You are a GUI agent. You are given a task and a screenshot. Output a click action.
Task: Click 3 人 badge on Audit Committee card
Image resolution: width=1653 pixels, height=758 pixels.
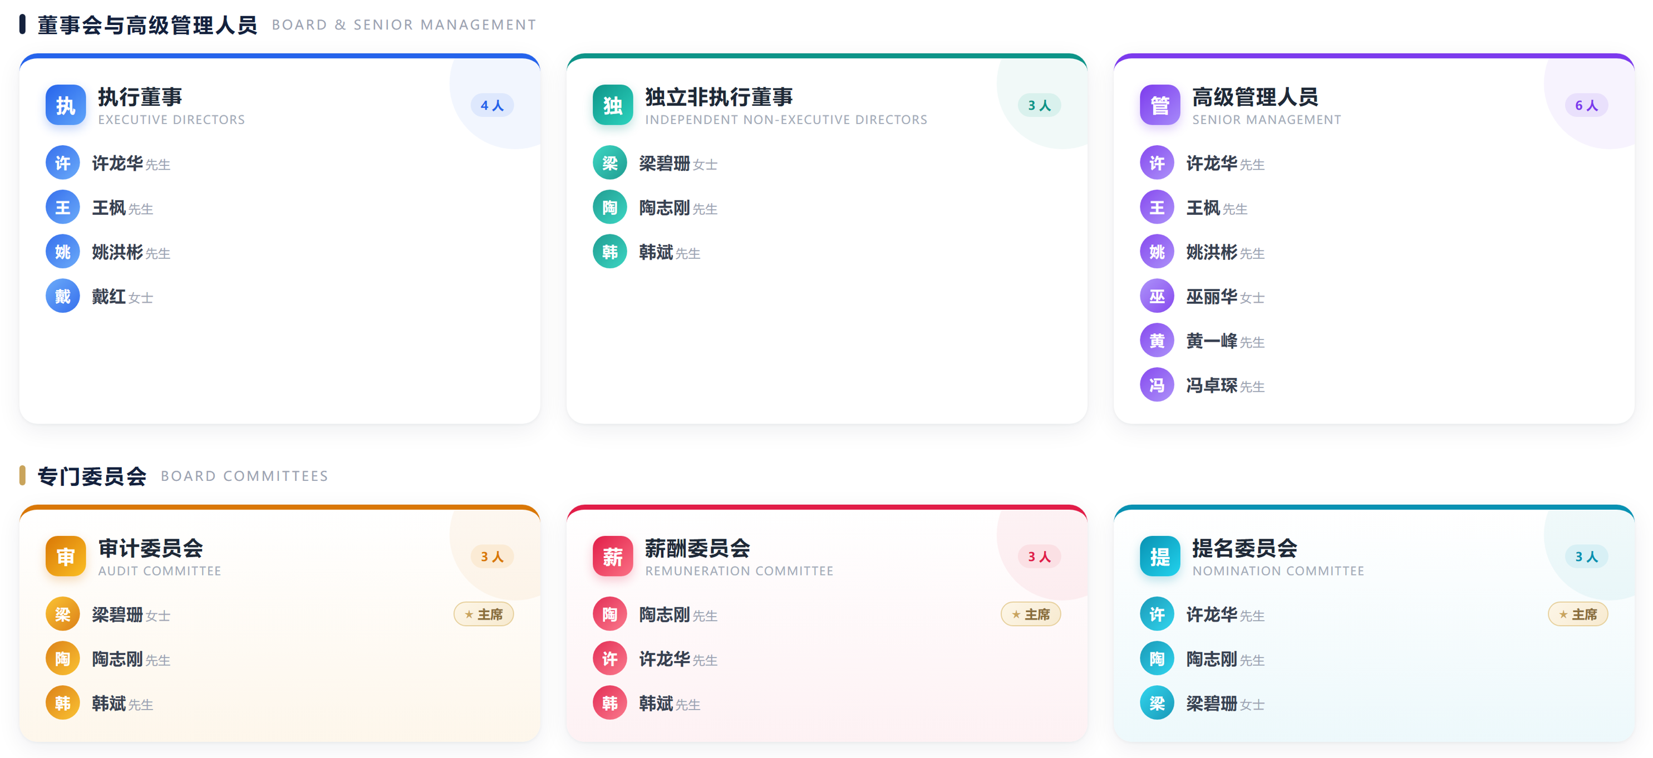tap(492, 557)
